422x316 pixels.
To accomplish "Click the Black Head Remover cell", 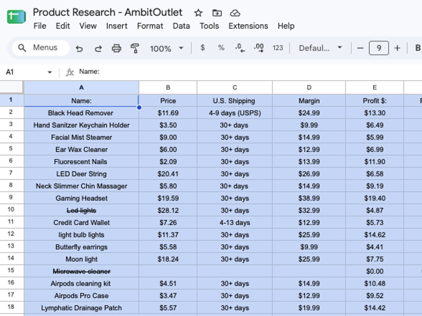I will pyautogui.click(x=81, y=113).
